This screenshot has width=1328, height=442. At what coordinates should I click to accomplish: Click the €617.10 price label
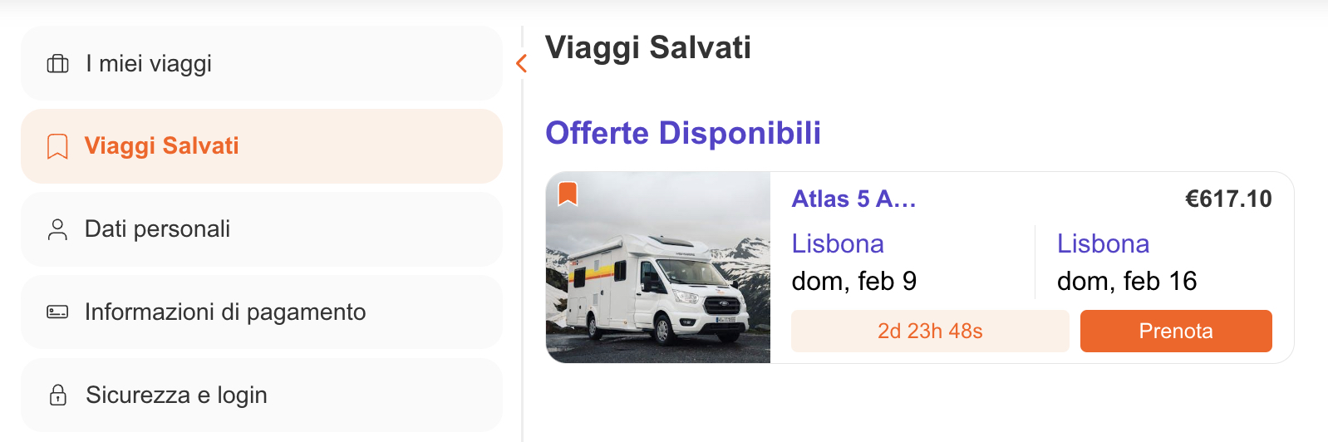pos(1228,199)
